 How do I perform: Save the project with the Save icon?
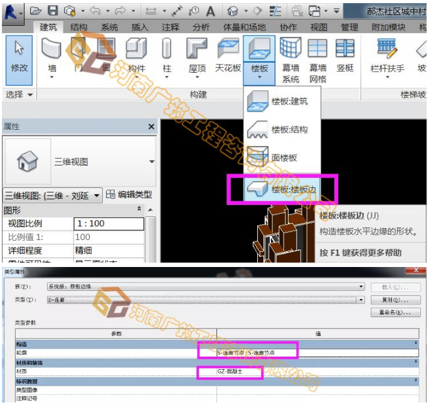click(53, 11)
